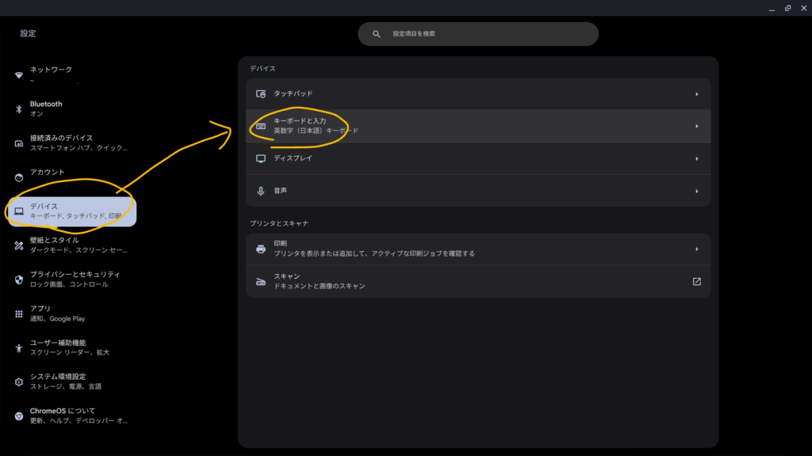This screenshot has height=456, width=812.
Task: Click the Bluetooth icon in sidebar
Action: [x=19, y=109]
